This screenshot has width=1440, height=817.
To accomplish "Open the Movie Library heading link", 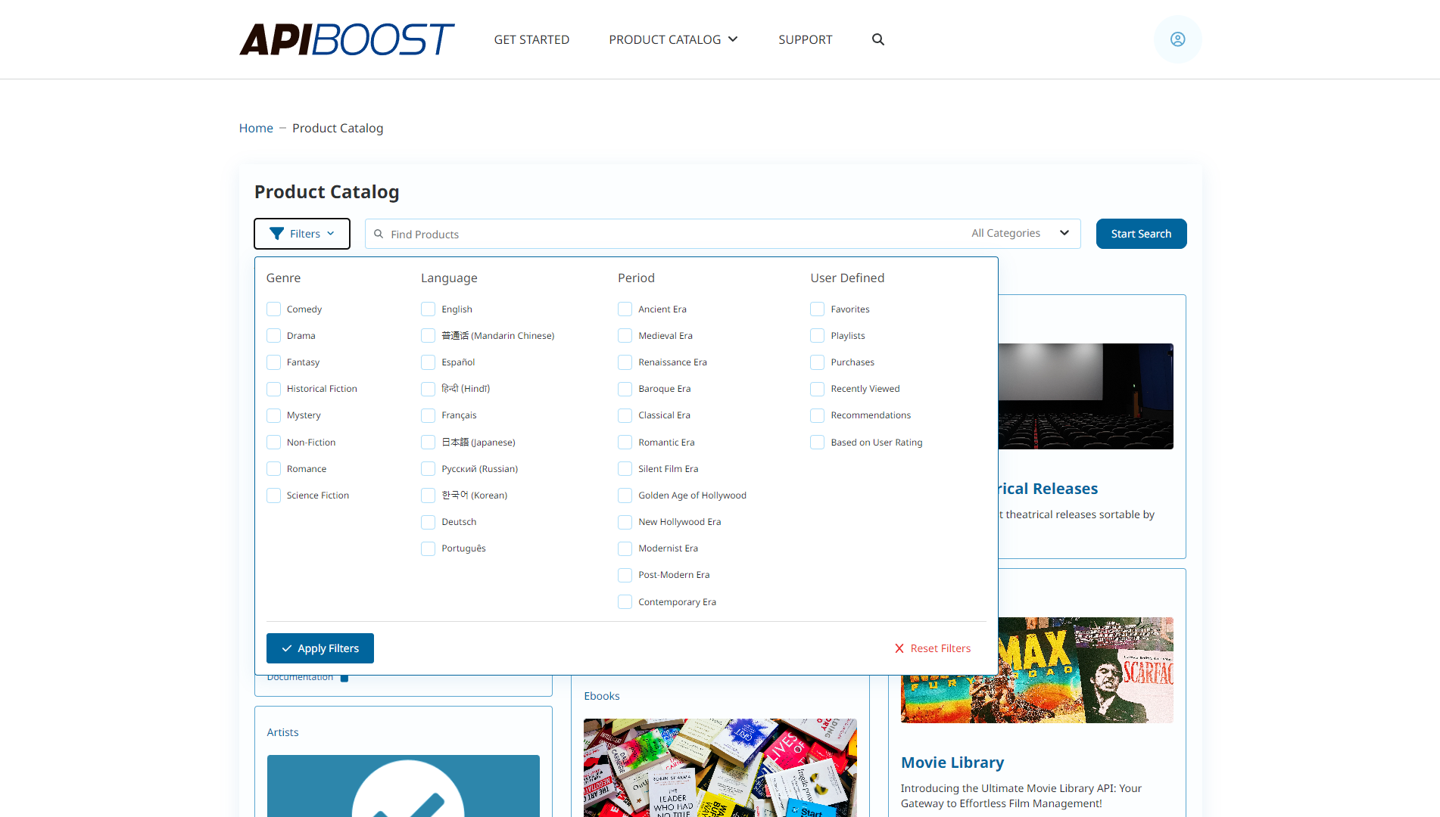I will [952, 763].
